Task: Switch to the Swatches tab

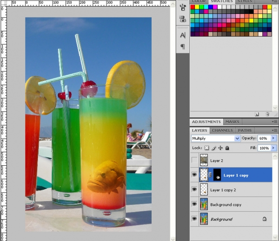Action: (x=222, y=1)
